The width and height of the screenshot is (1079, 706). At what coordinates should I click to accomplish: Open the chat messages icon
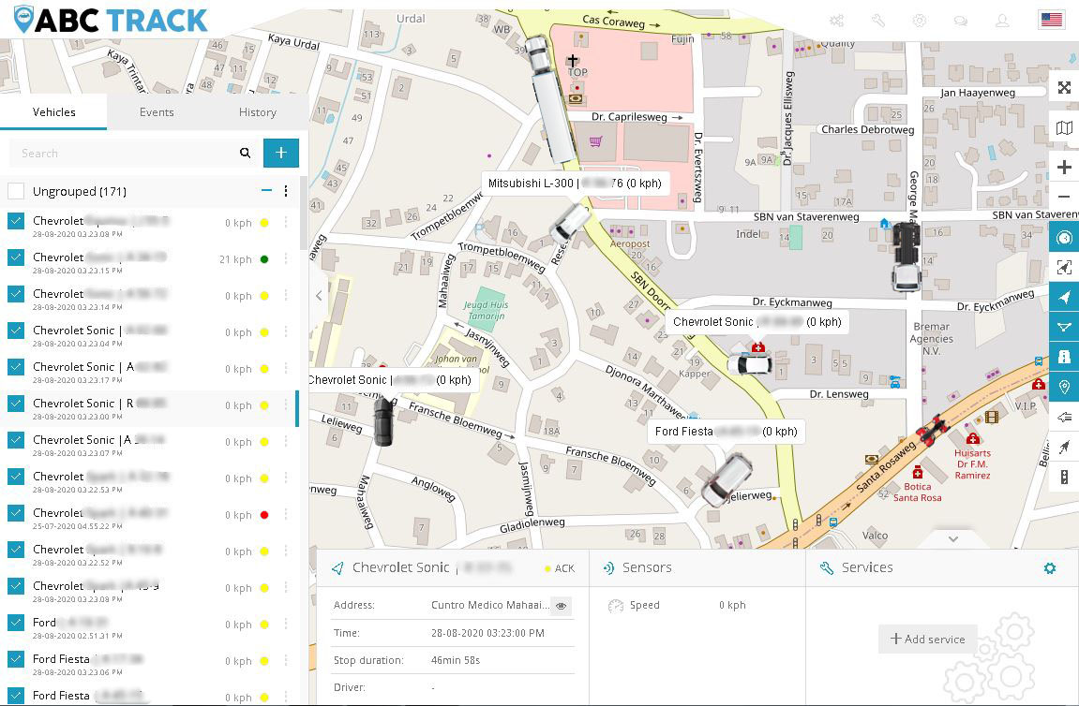[961, 21]
